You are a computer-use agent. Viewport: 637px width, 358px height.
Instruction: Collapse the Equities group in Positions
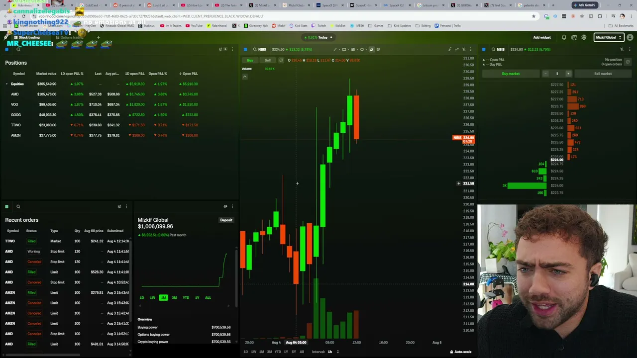click(x=6, y=84)
